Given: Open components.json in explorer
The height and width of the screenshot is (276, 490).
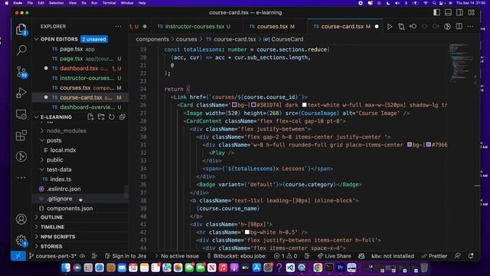Looking at the screenshot, I should coord(70,208).
